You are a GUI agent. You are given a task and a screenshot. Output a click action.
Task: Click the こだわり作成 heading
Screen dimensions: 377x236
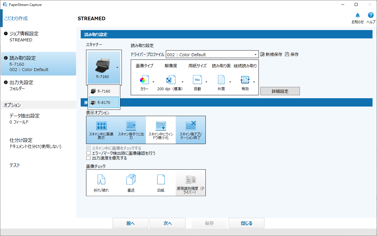(x=16, y=18)
